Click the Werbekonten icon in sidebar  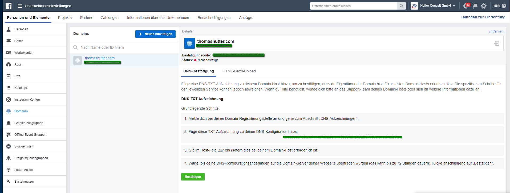click(x=9, y=53)
